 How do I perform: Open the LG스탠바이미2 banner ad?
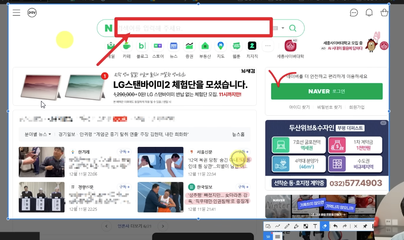tap(134, 86)
